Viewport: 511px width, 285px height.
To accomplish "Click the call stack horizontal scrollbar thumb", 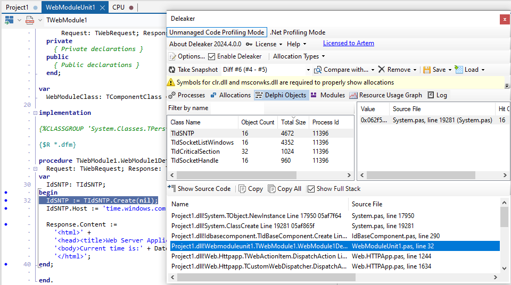I will coord(266,277).
